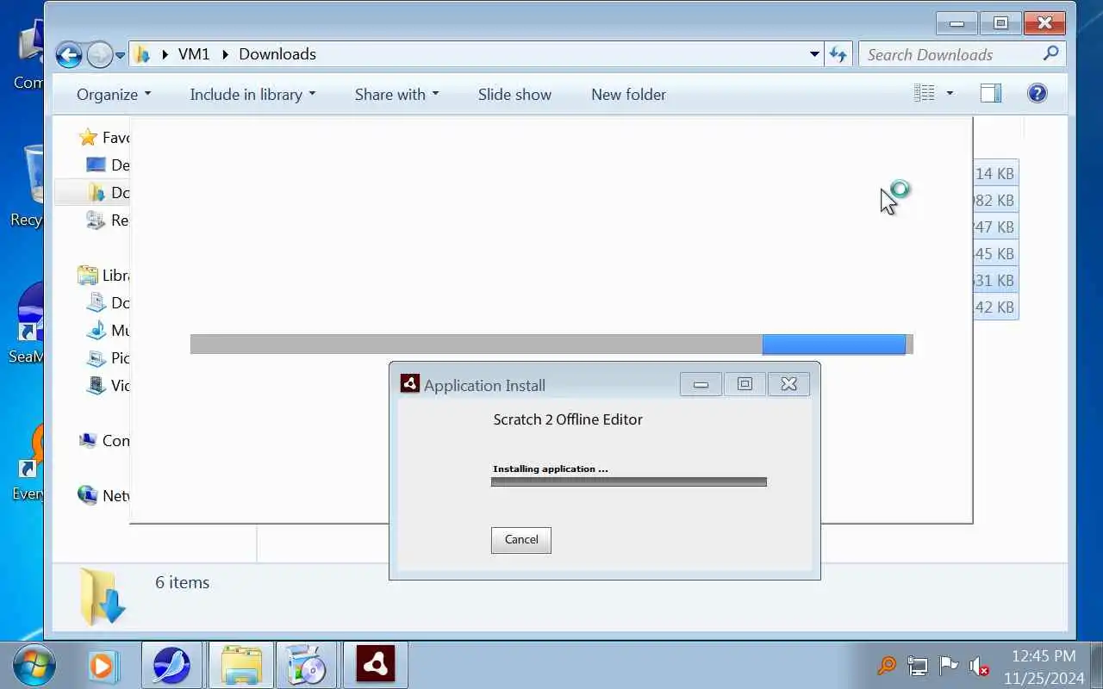
Task: Click VM1 in the address bar
Action: (194, 54)
